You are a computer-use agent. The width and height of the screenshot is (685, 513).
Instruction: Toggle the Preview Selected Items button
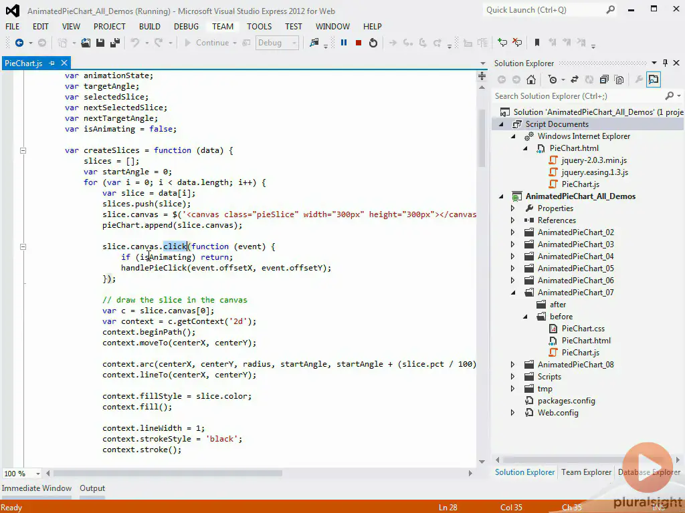(654, 79)
